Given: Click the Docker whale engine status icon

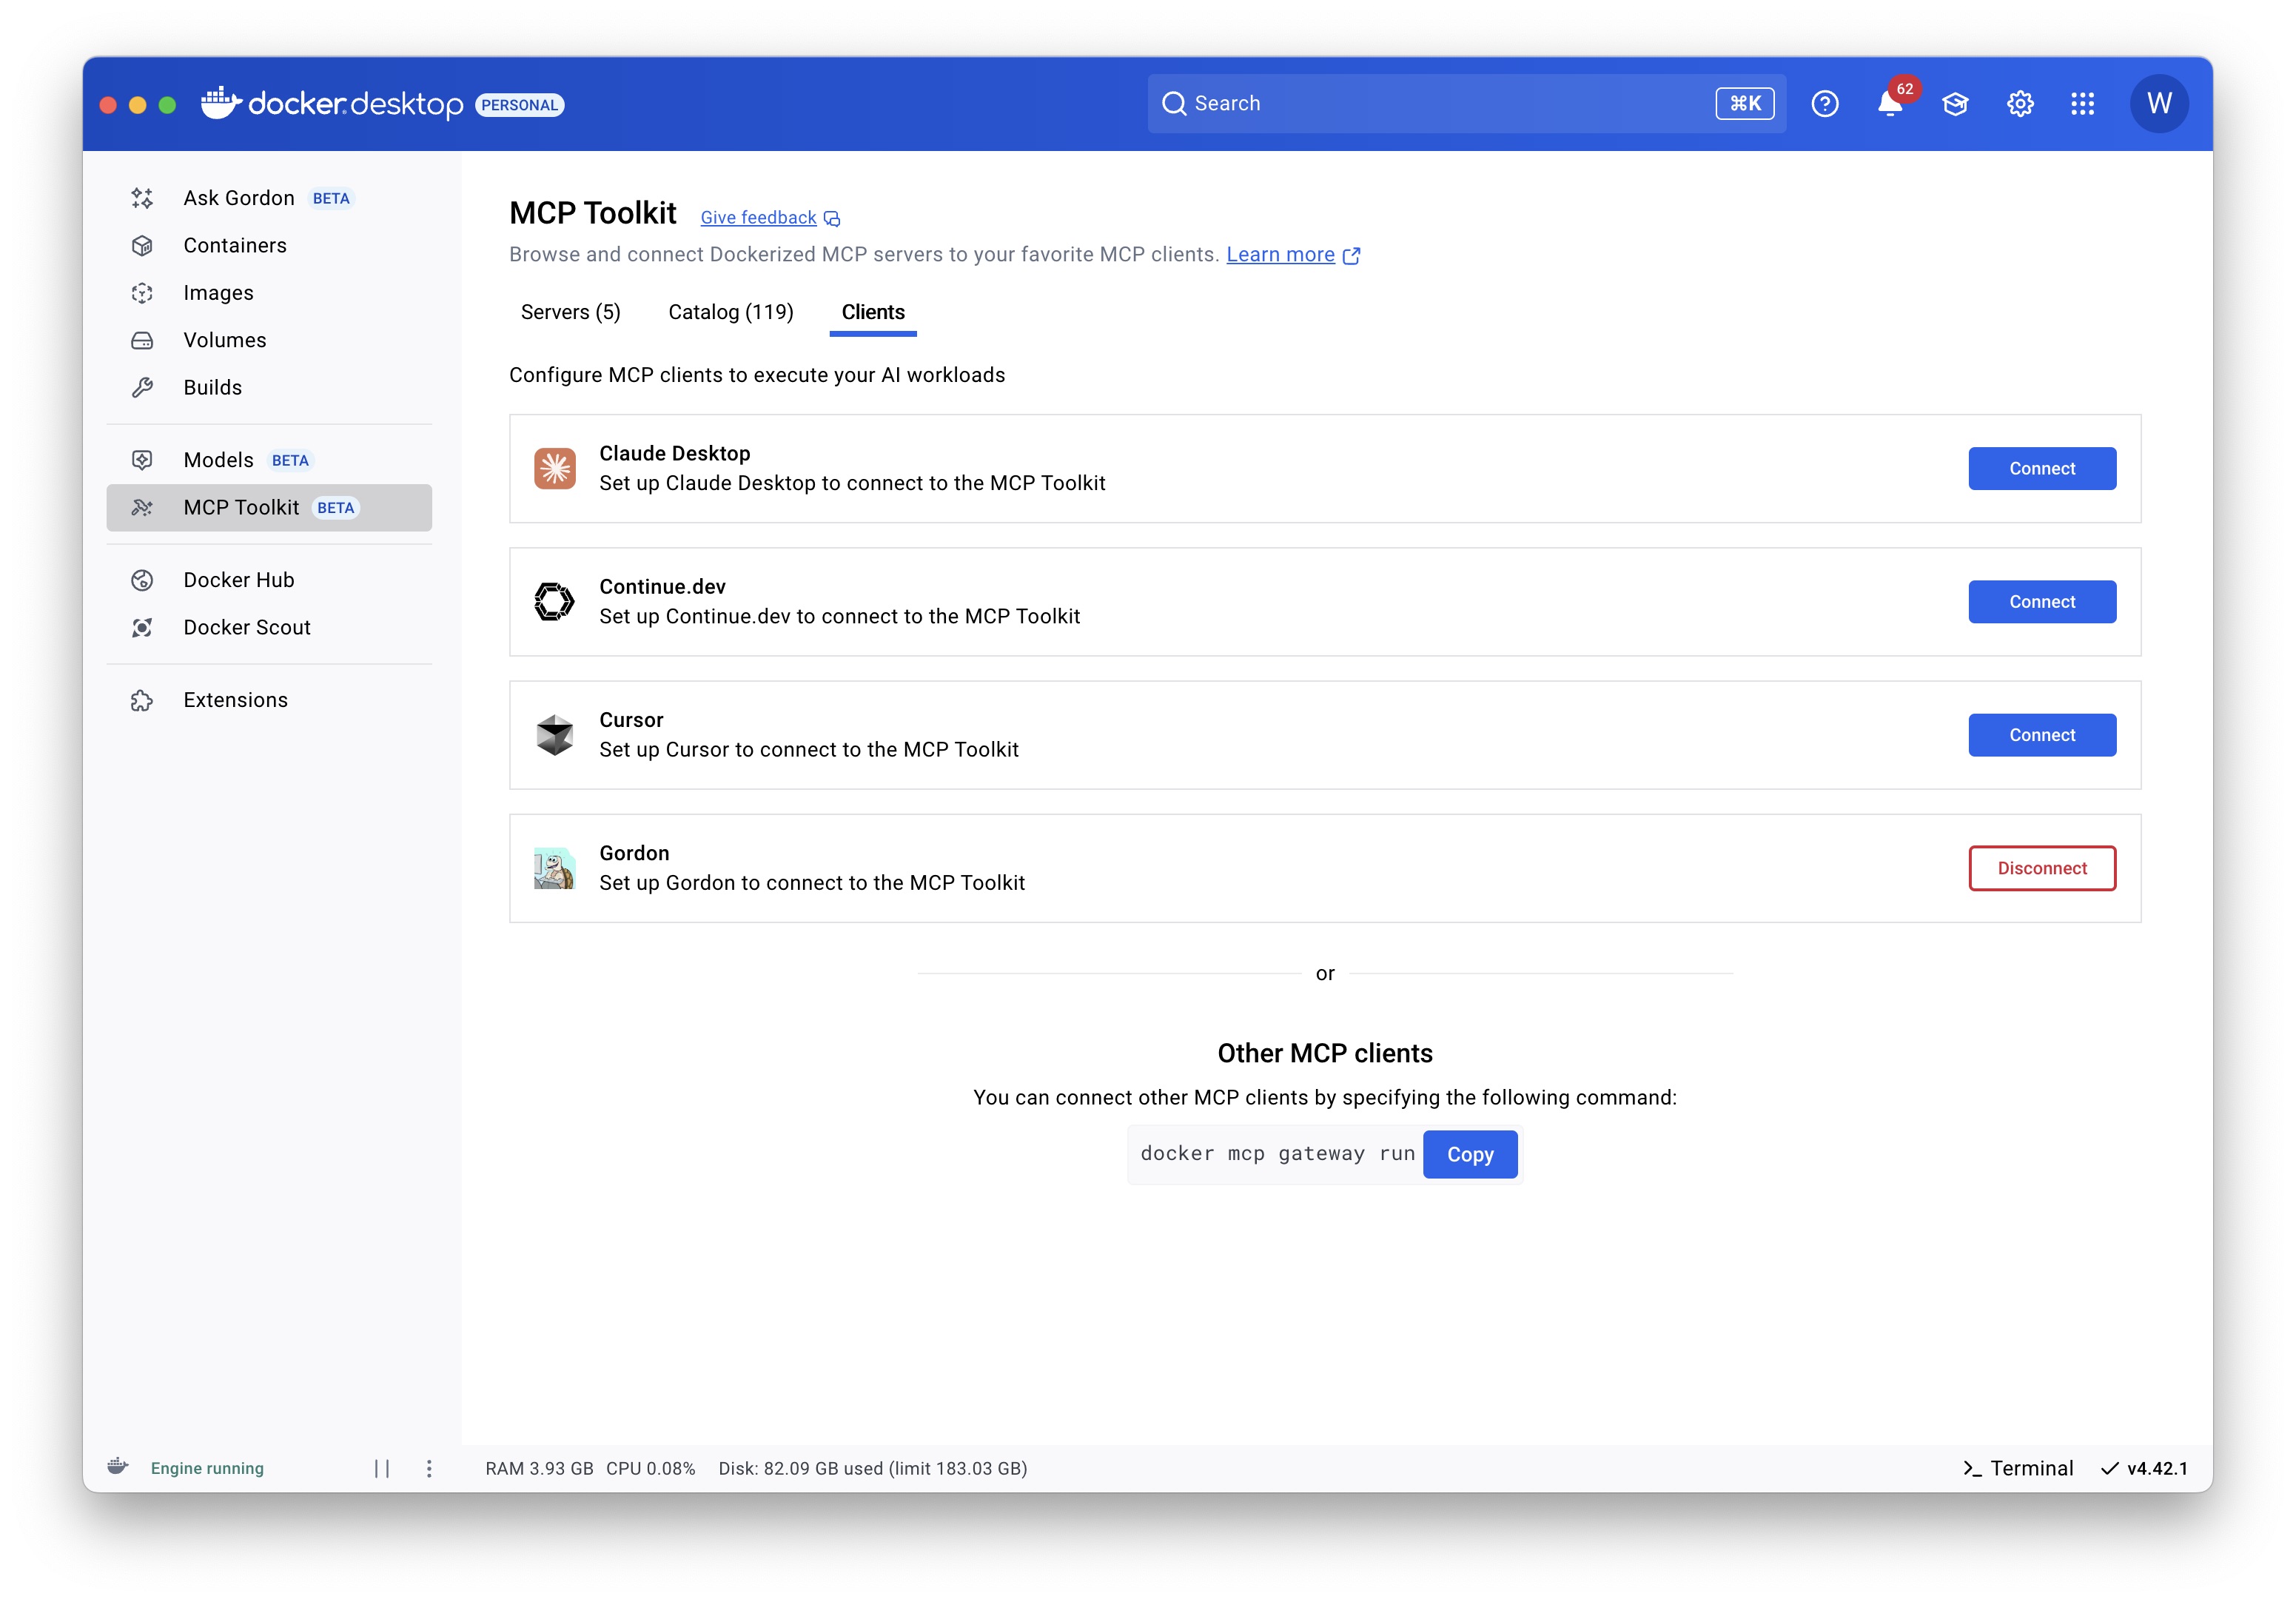Looking at the screenshot, I should 118,1467.
